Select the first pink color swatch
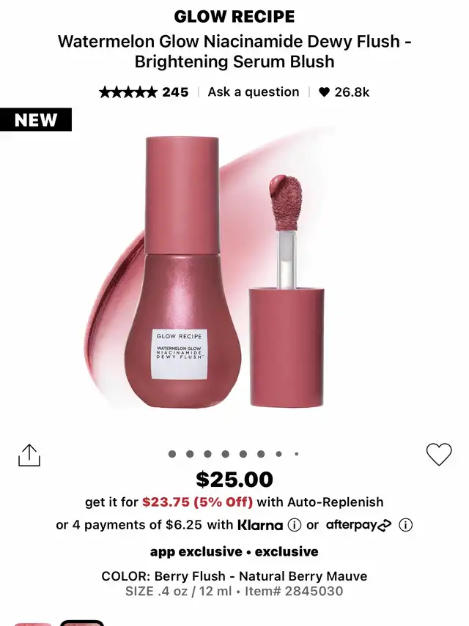Image resolution: width=469 pixels, height=626 pixels. tap(33, 624)
